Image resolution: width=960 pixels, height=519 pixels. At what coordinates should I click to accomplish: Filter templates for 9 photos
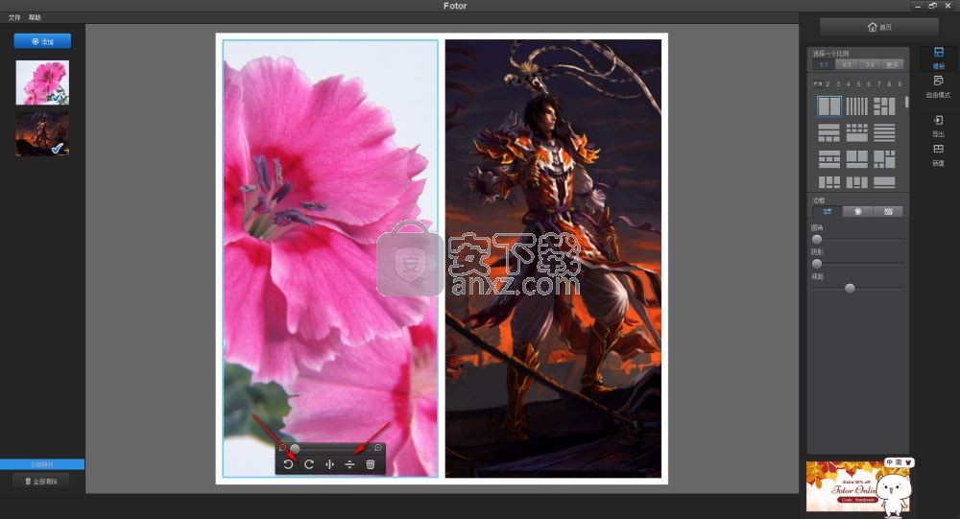pyautogui.click(x=900, y=83)
